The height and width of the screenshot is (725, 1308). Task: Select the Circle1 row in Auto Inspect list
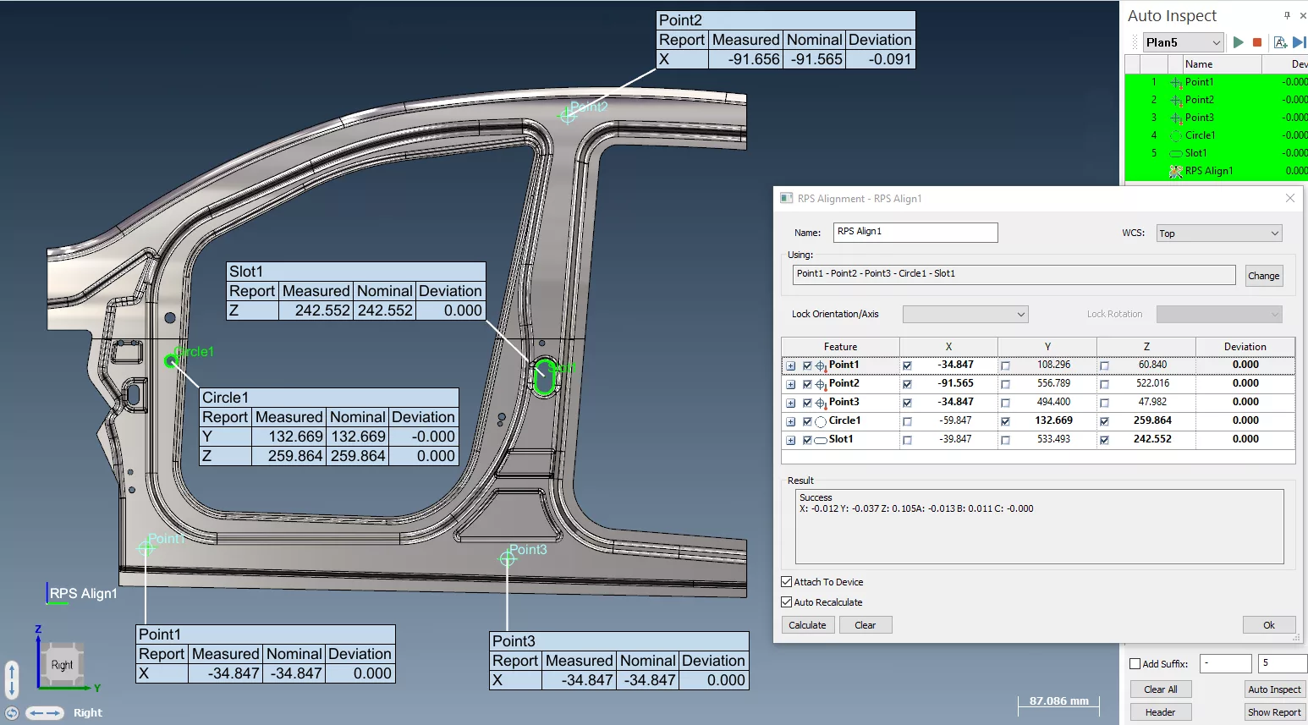tap(1216, 135)
